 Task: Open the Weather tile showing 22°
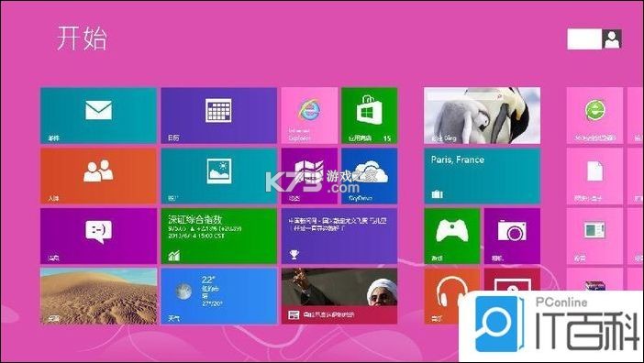click(x=218, y=296)
